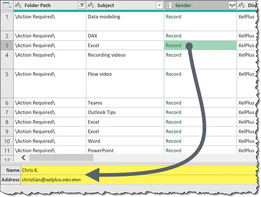Open the Subject column filter dropdown
This screenshot has height=197, width=261.
160,6
